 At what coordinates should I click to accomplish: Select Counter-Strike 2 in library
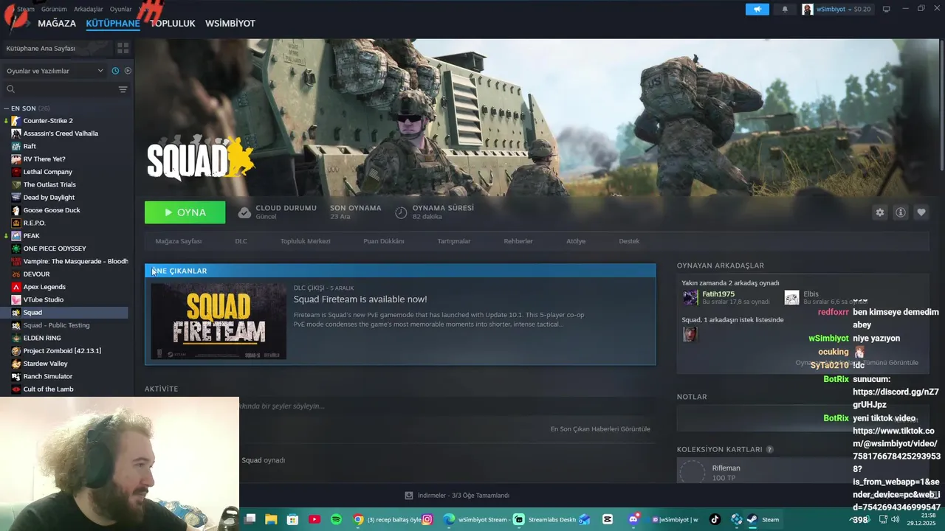tap(48, 121)
